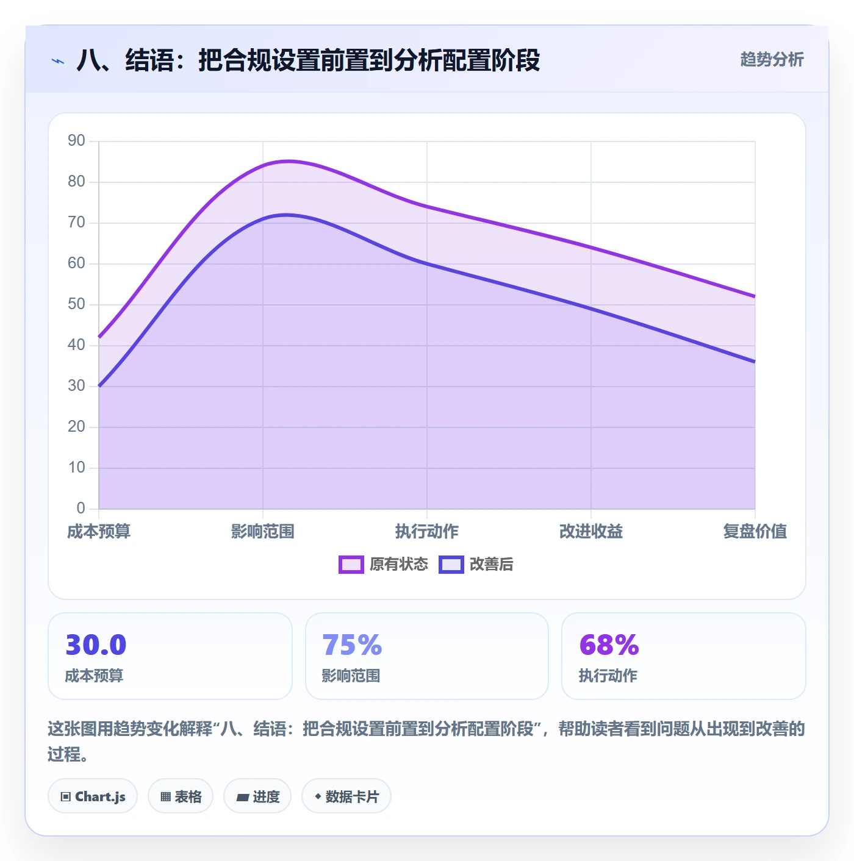This screenshot has height=861, width=854.
Task: Click the 30.0 value text
Action: pyautogui.click(x=96, y=645)
